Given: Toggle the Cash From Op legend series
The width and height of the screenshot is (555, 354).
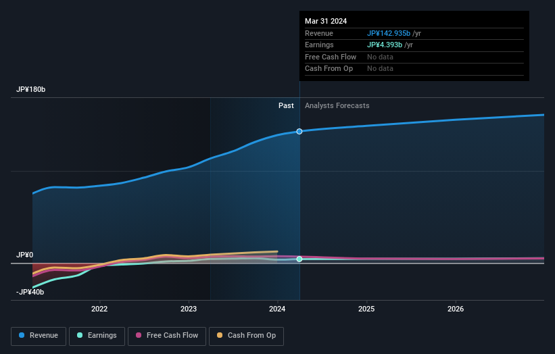Looking at the screenshot, I should pos(246,336).
